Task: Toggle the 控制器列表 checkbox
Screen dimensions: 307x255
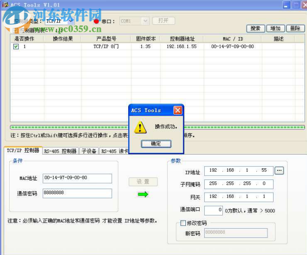Action: (16, 30)
